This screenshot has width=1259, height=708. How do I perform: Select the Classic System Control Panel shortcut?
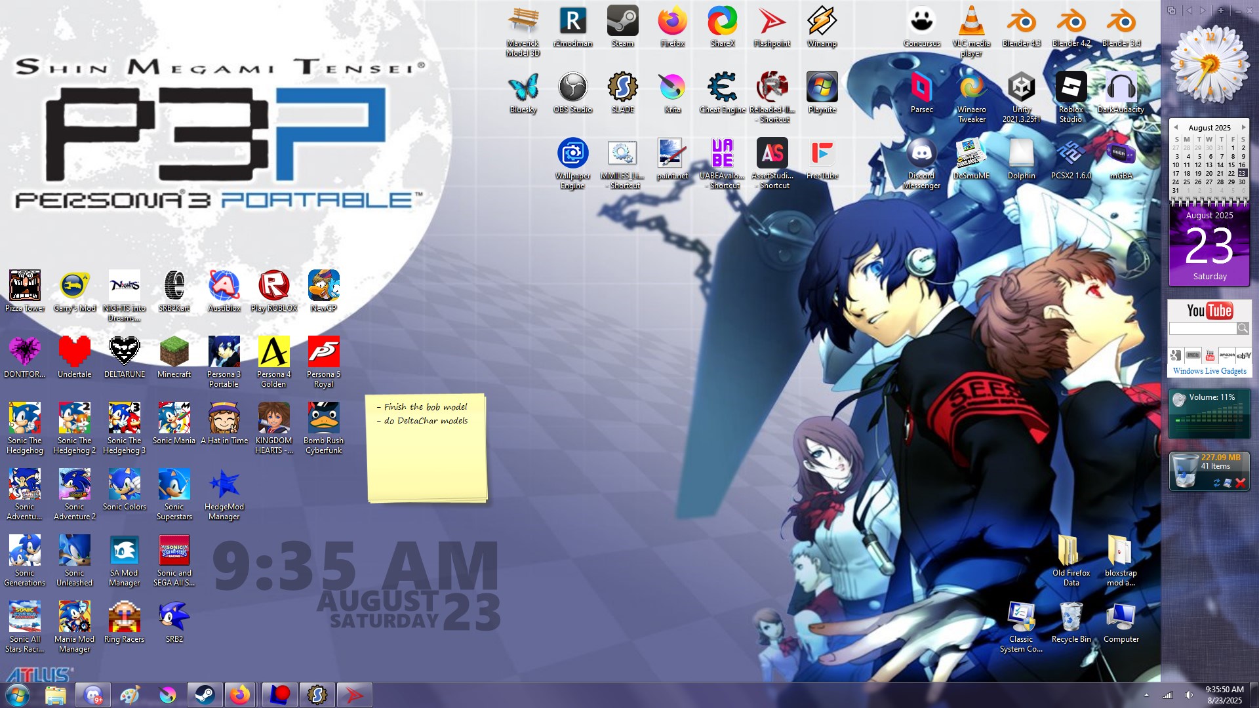pos(1021,627)
